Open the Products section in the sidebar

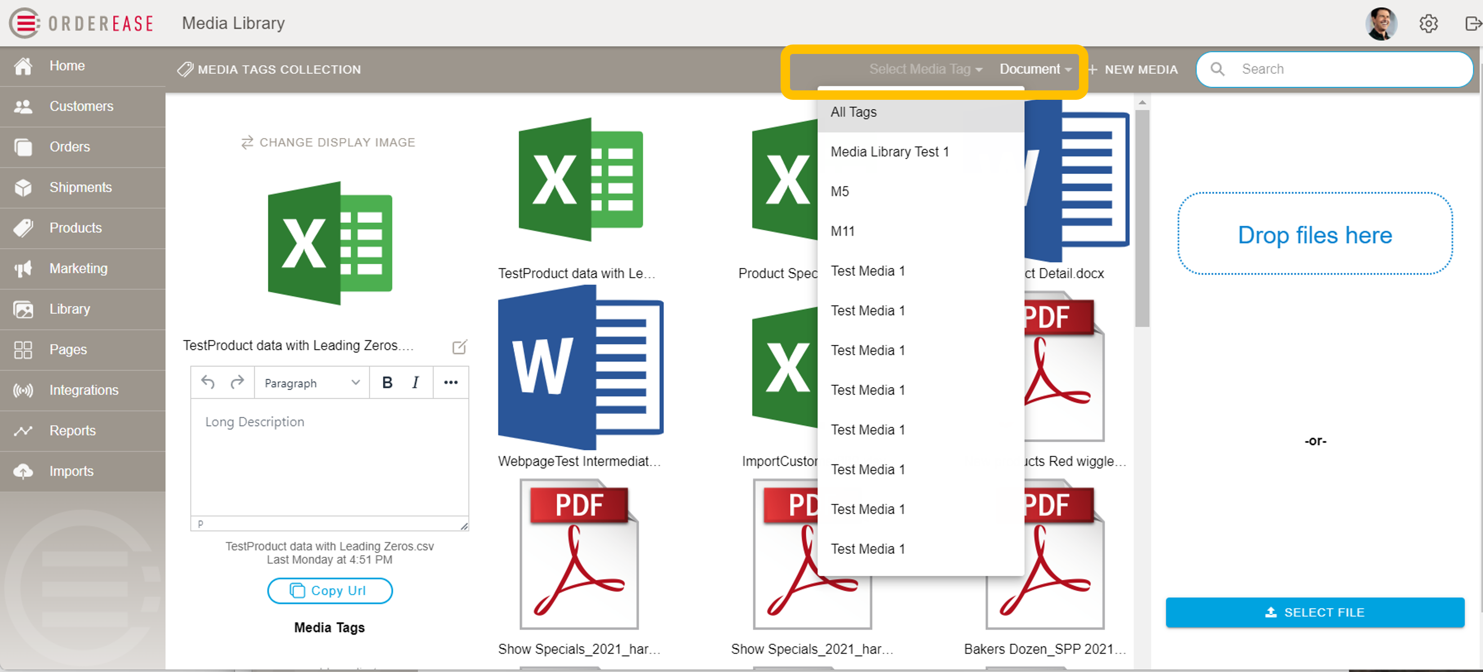75,228
